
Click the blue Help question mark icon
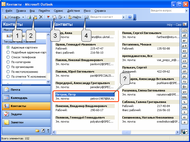click(130, 17)
